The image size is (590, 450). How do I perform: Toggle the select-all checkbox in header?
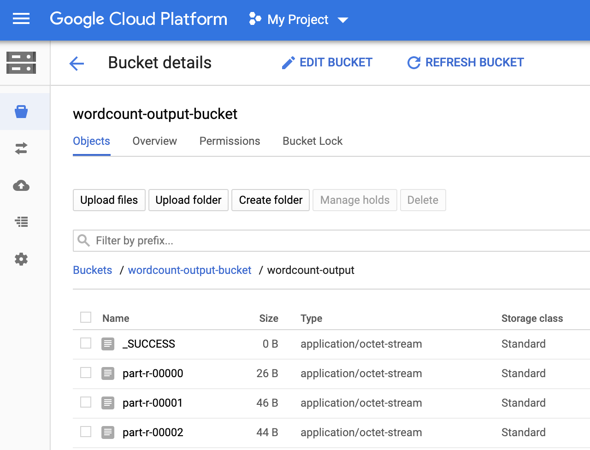(86, 317)
